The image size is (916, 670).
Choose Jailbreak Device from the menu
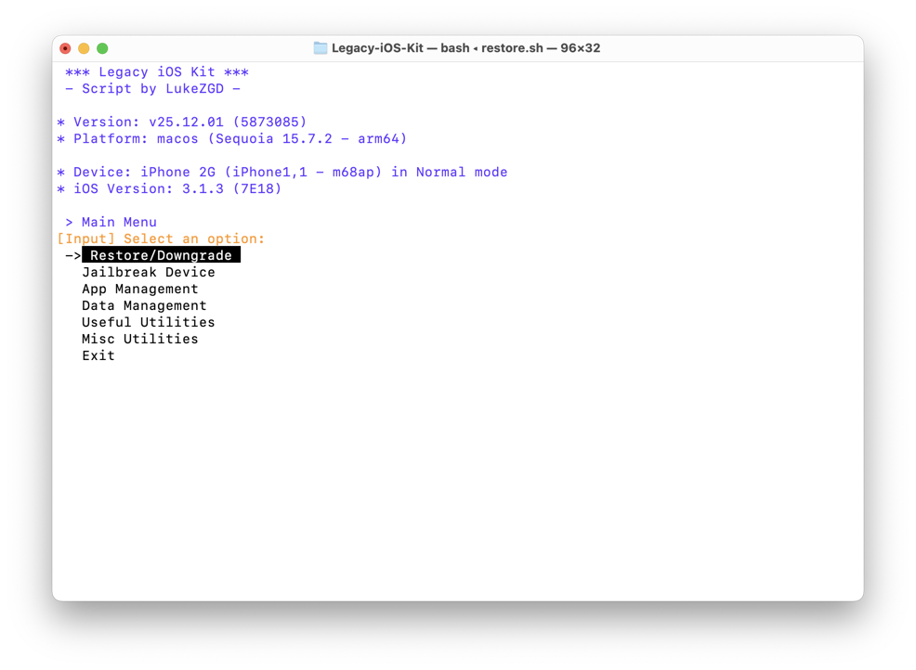[x=149, y=272]
